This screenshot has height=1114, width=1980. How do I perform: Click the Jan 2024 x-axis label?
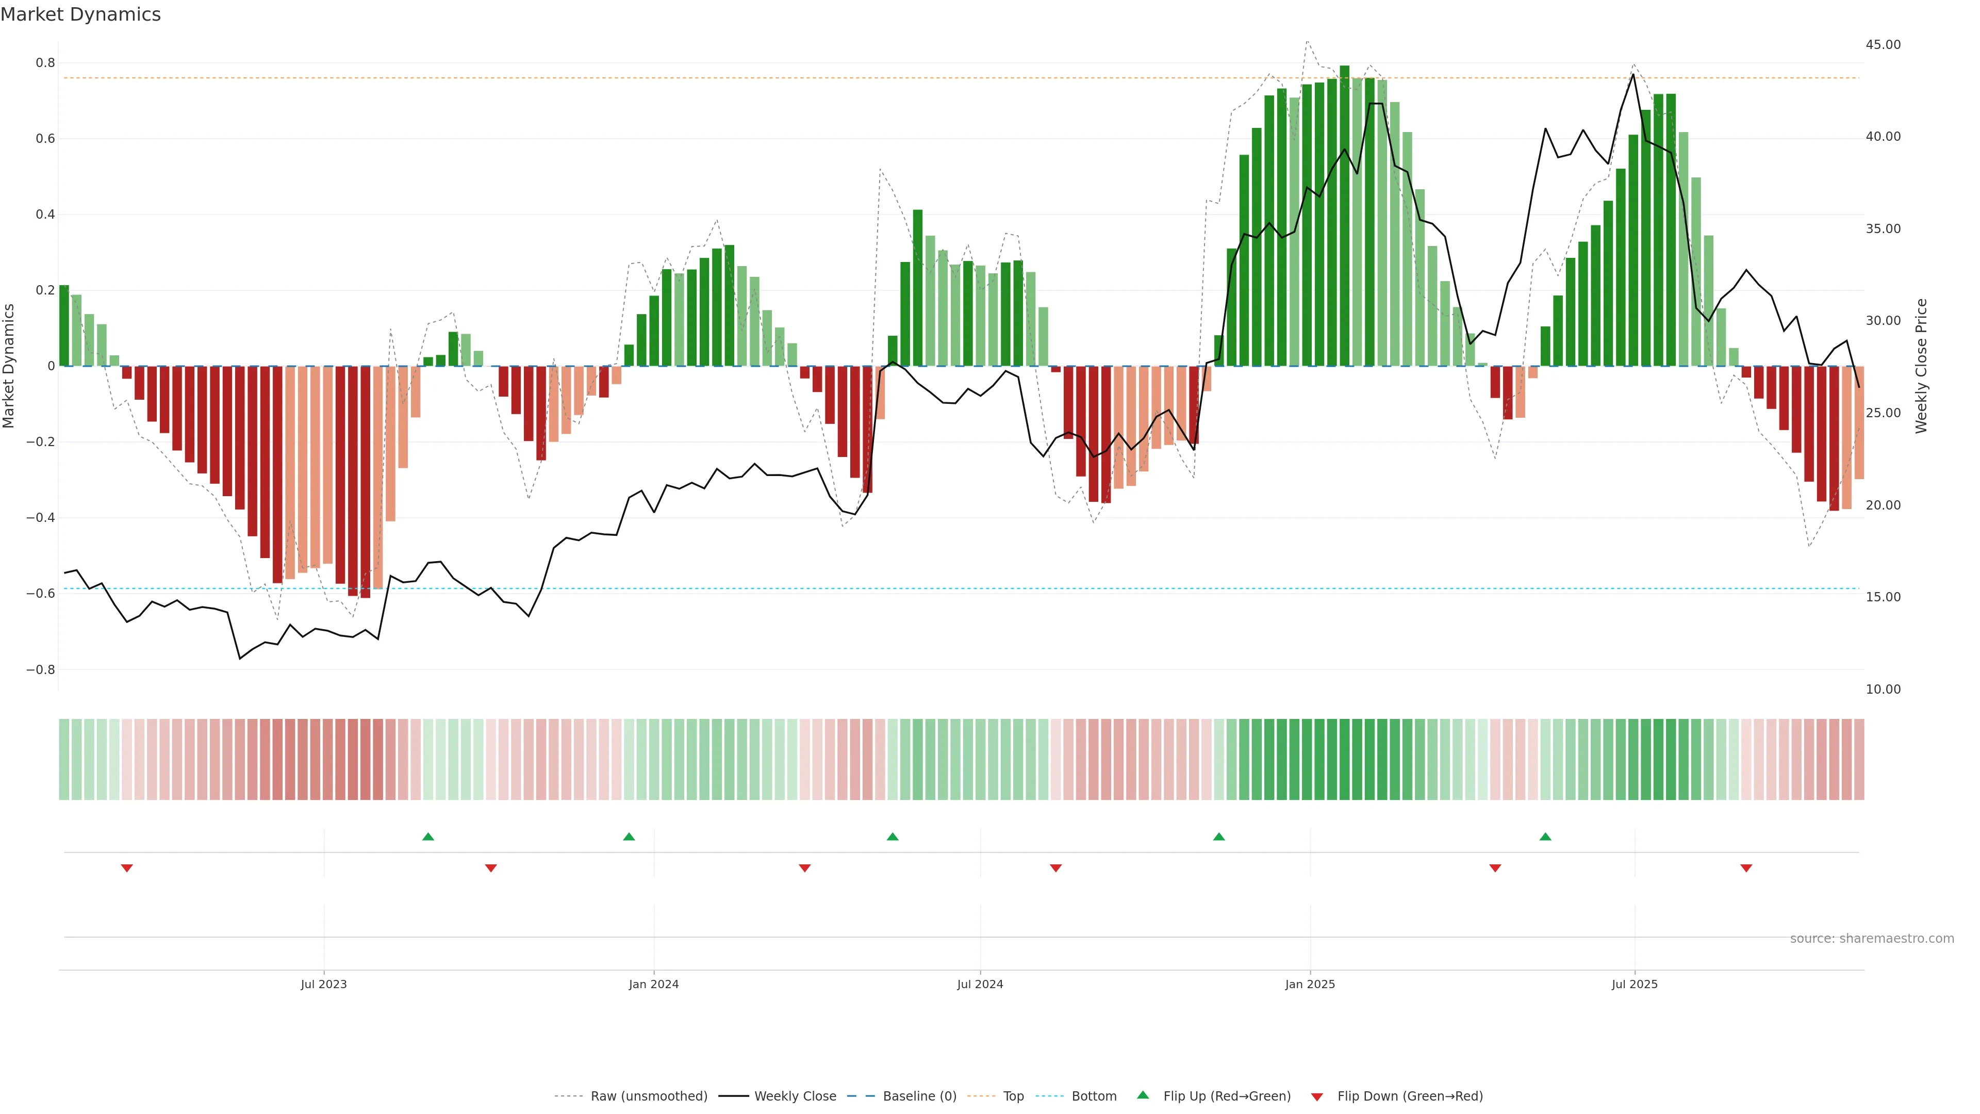click(x=653, y=984)
